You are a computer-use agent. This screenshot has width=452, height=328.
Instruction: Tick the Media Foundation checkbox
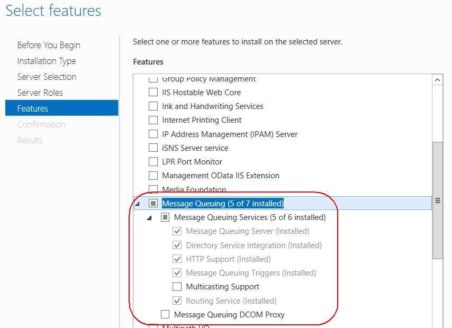pyautogui.click(x=153, y=189)
